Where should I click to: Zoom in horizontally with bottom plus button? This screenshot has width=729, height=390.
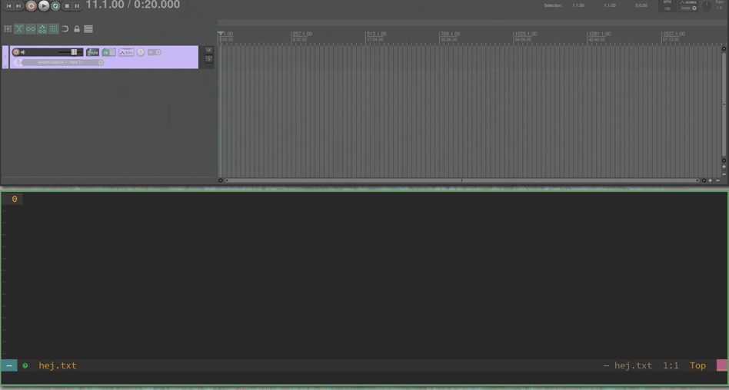click(710, 180)
